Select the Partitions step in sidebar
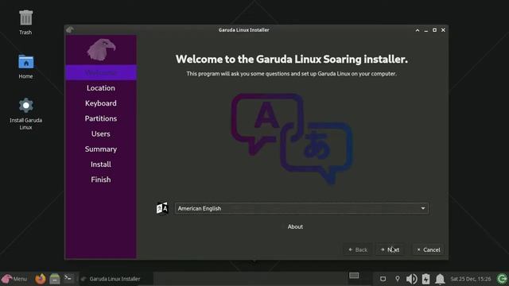 coord(101,118)
